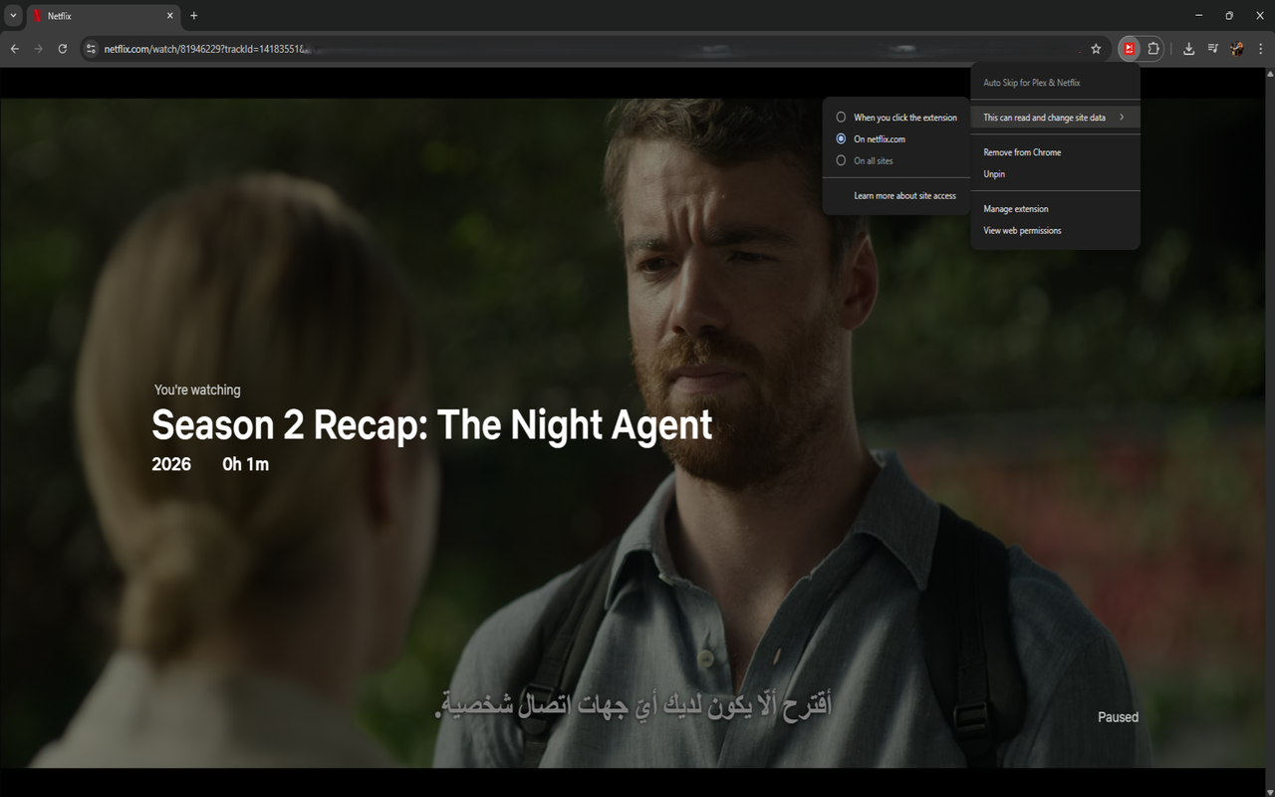The height and width of the screenshot is (797, 1275).
Task: Open the Chrome three-dot menu
Action: point(1261,48)
